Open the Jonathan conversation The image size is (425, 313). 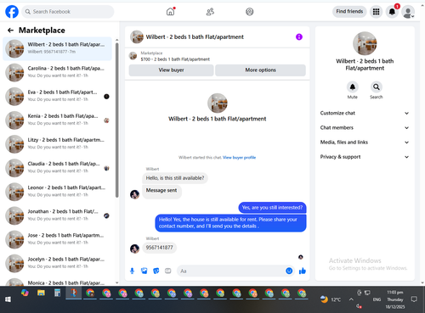pos(57,215)
